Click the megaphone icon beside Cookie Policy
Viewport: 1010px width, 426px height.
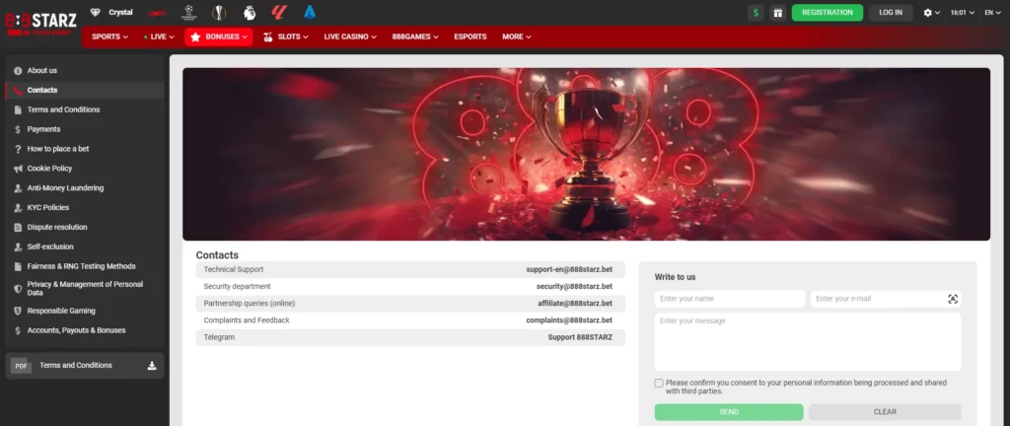pos(18,169)
